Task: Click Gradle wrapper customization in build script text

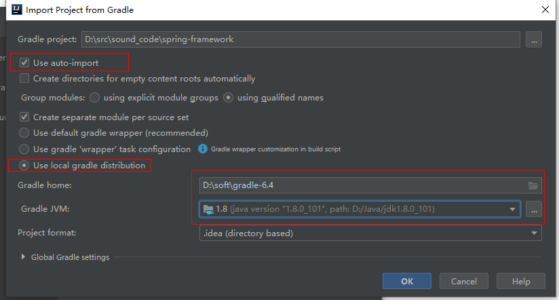Action: pyautogui.click(x=275, y=149)
